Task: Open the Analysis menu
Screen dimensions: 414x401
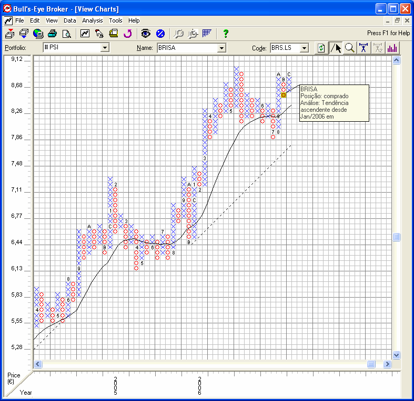Action: pos(93,20)
